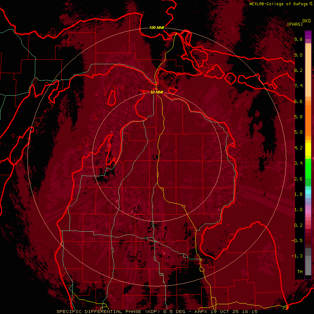Viewport: 314px width, 314px height.
Task: Click the 0.2 value on the color scale
Action: tap(298, 225)
